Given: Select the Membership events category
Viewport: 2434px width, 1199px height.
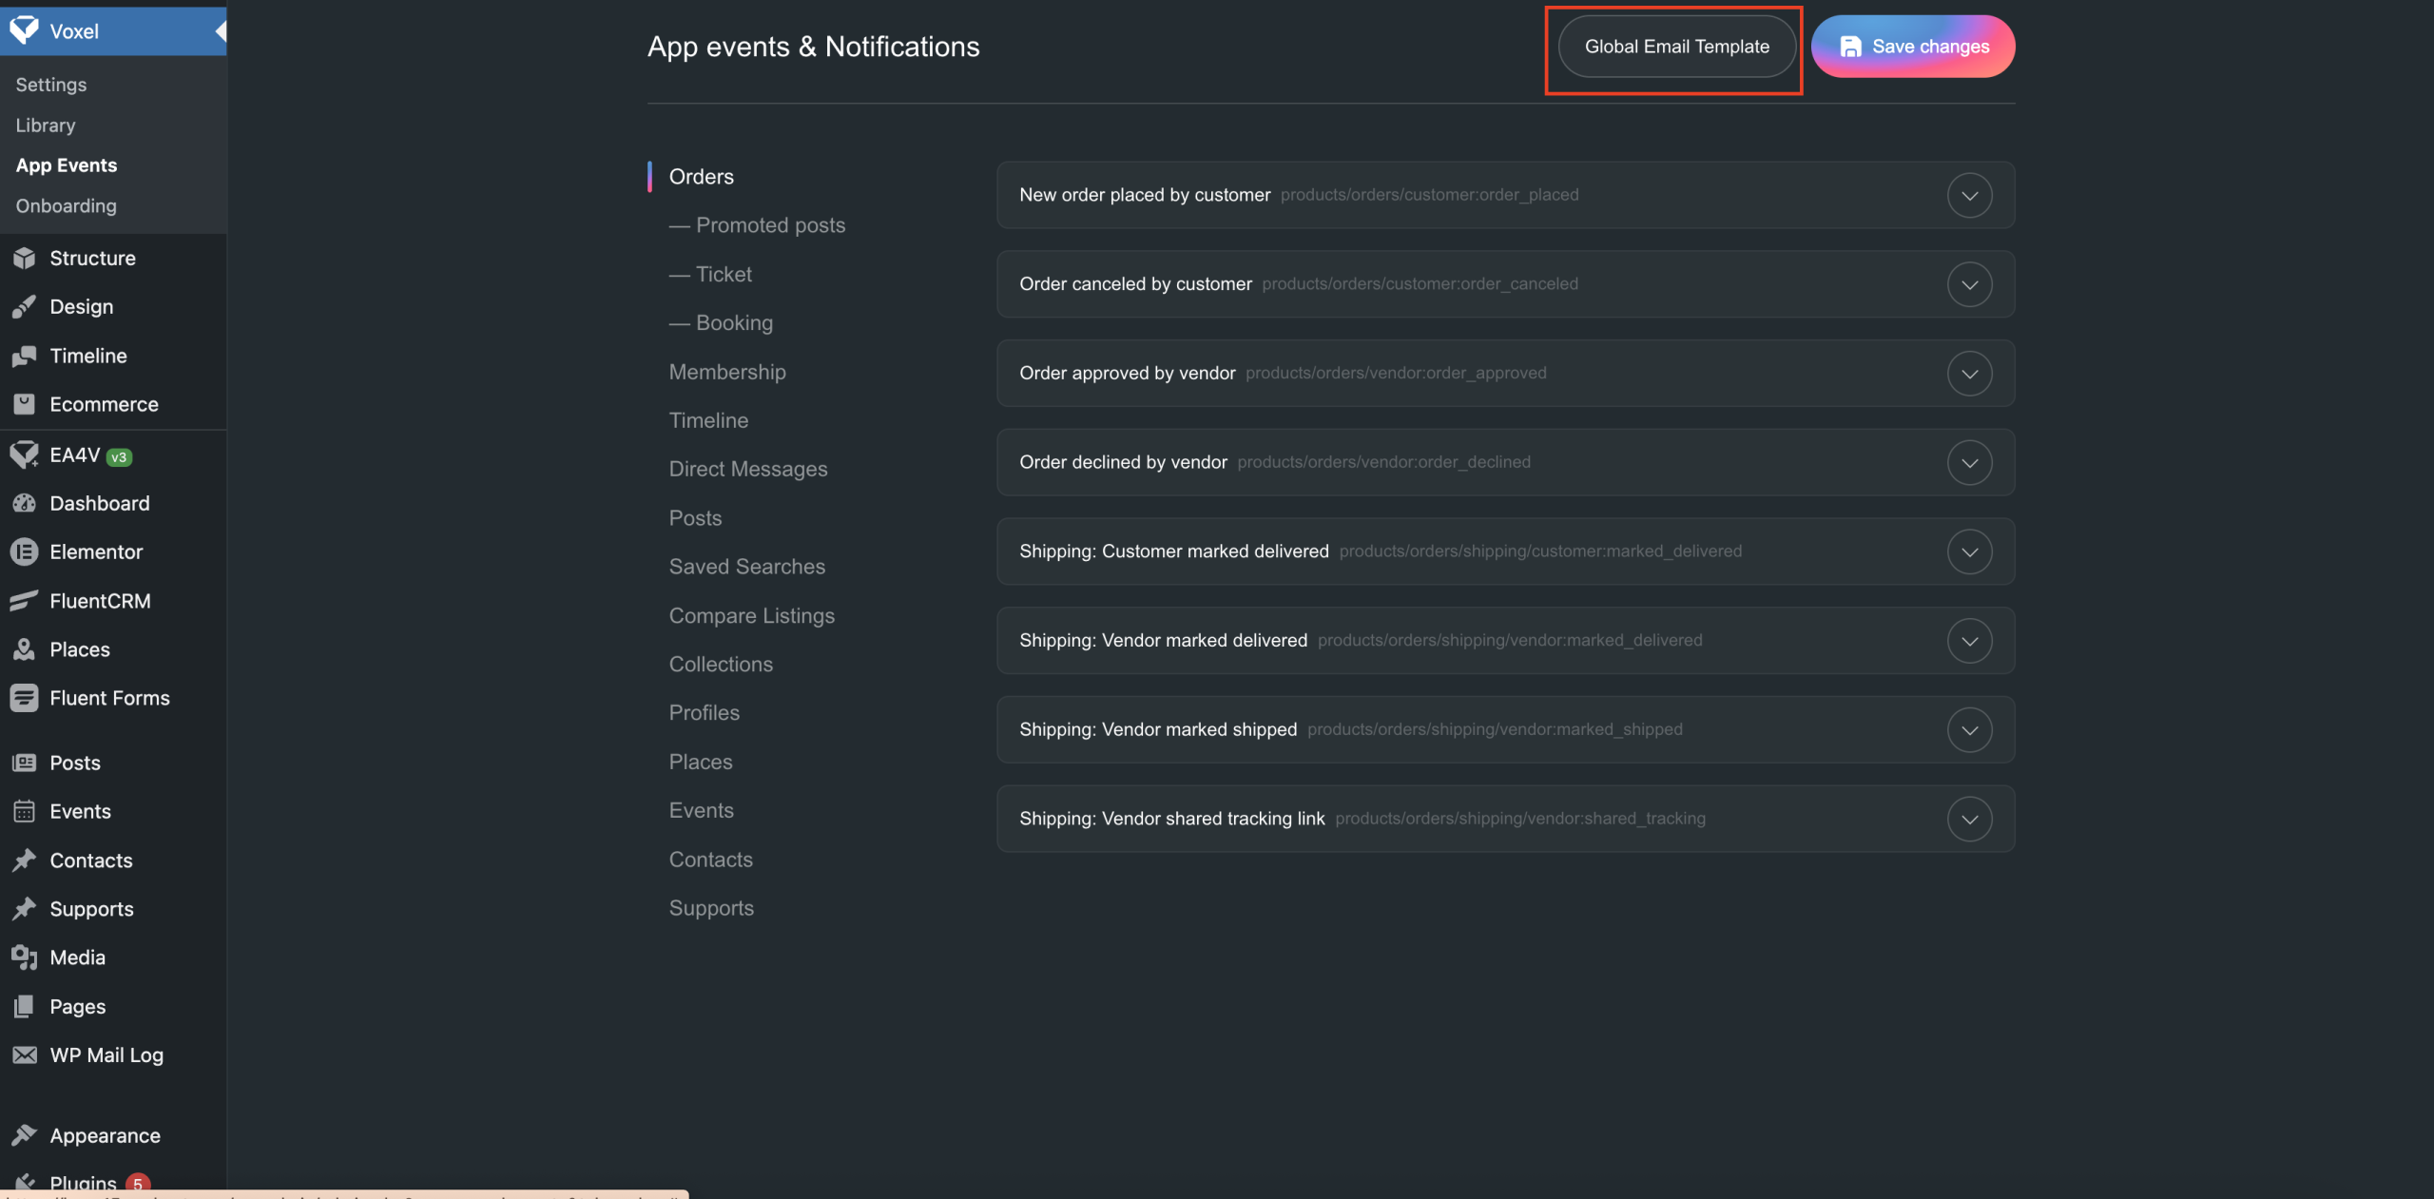Looking at the screenshot, I should coord(727,372).
